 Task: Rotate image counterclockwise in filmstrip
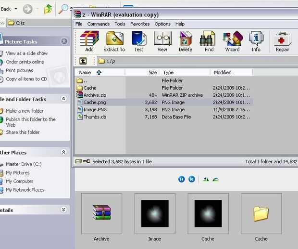click(215, 179)
